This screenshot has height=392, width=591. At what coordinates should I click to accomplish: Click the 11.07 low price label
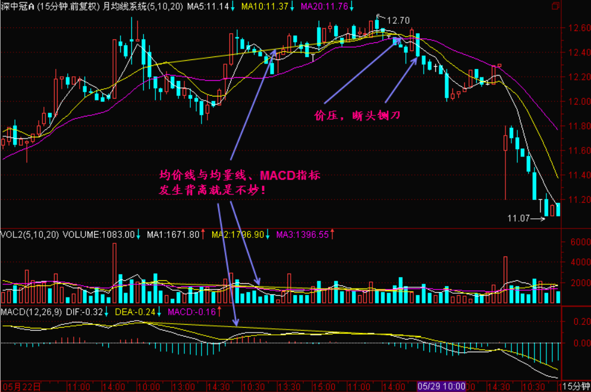(x=518, y=219)
